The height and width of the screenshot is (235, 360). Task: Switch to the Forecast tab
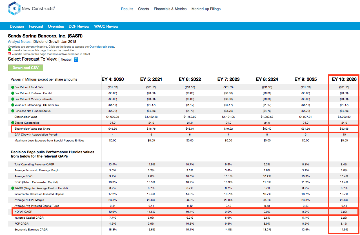pos(36,26)
